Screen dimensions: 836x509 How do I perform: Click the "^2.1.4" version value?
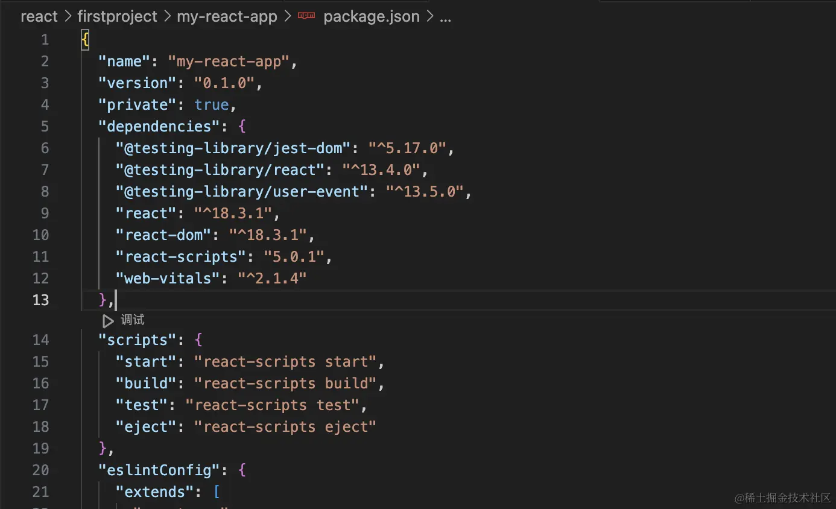point(273,279)
